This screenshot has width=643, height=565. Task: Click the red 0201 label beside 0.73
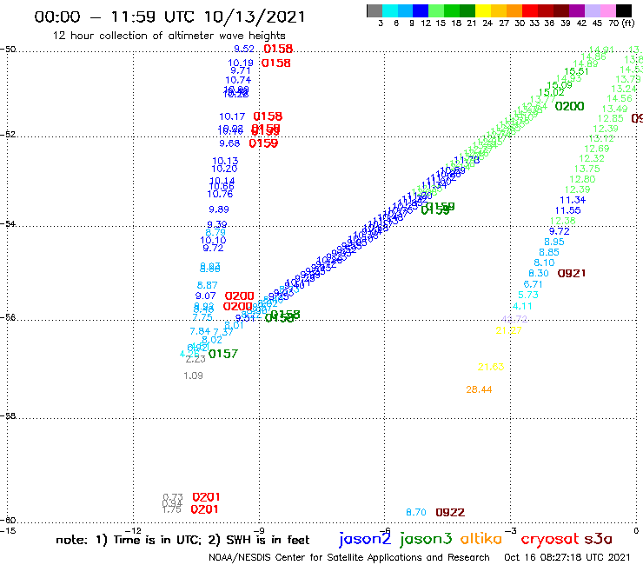(x=206, y=497)
